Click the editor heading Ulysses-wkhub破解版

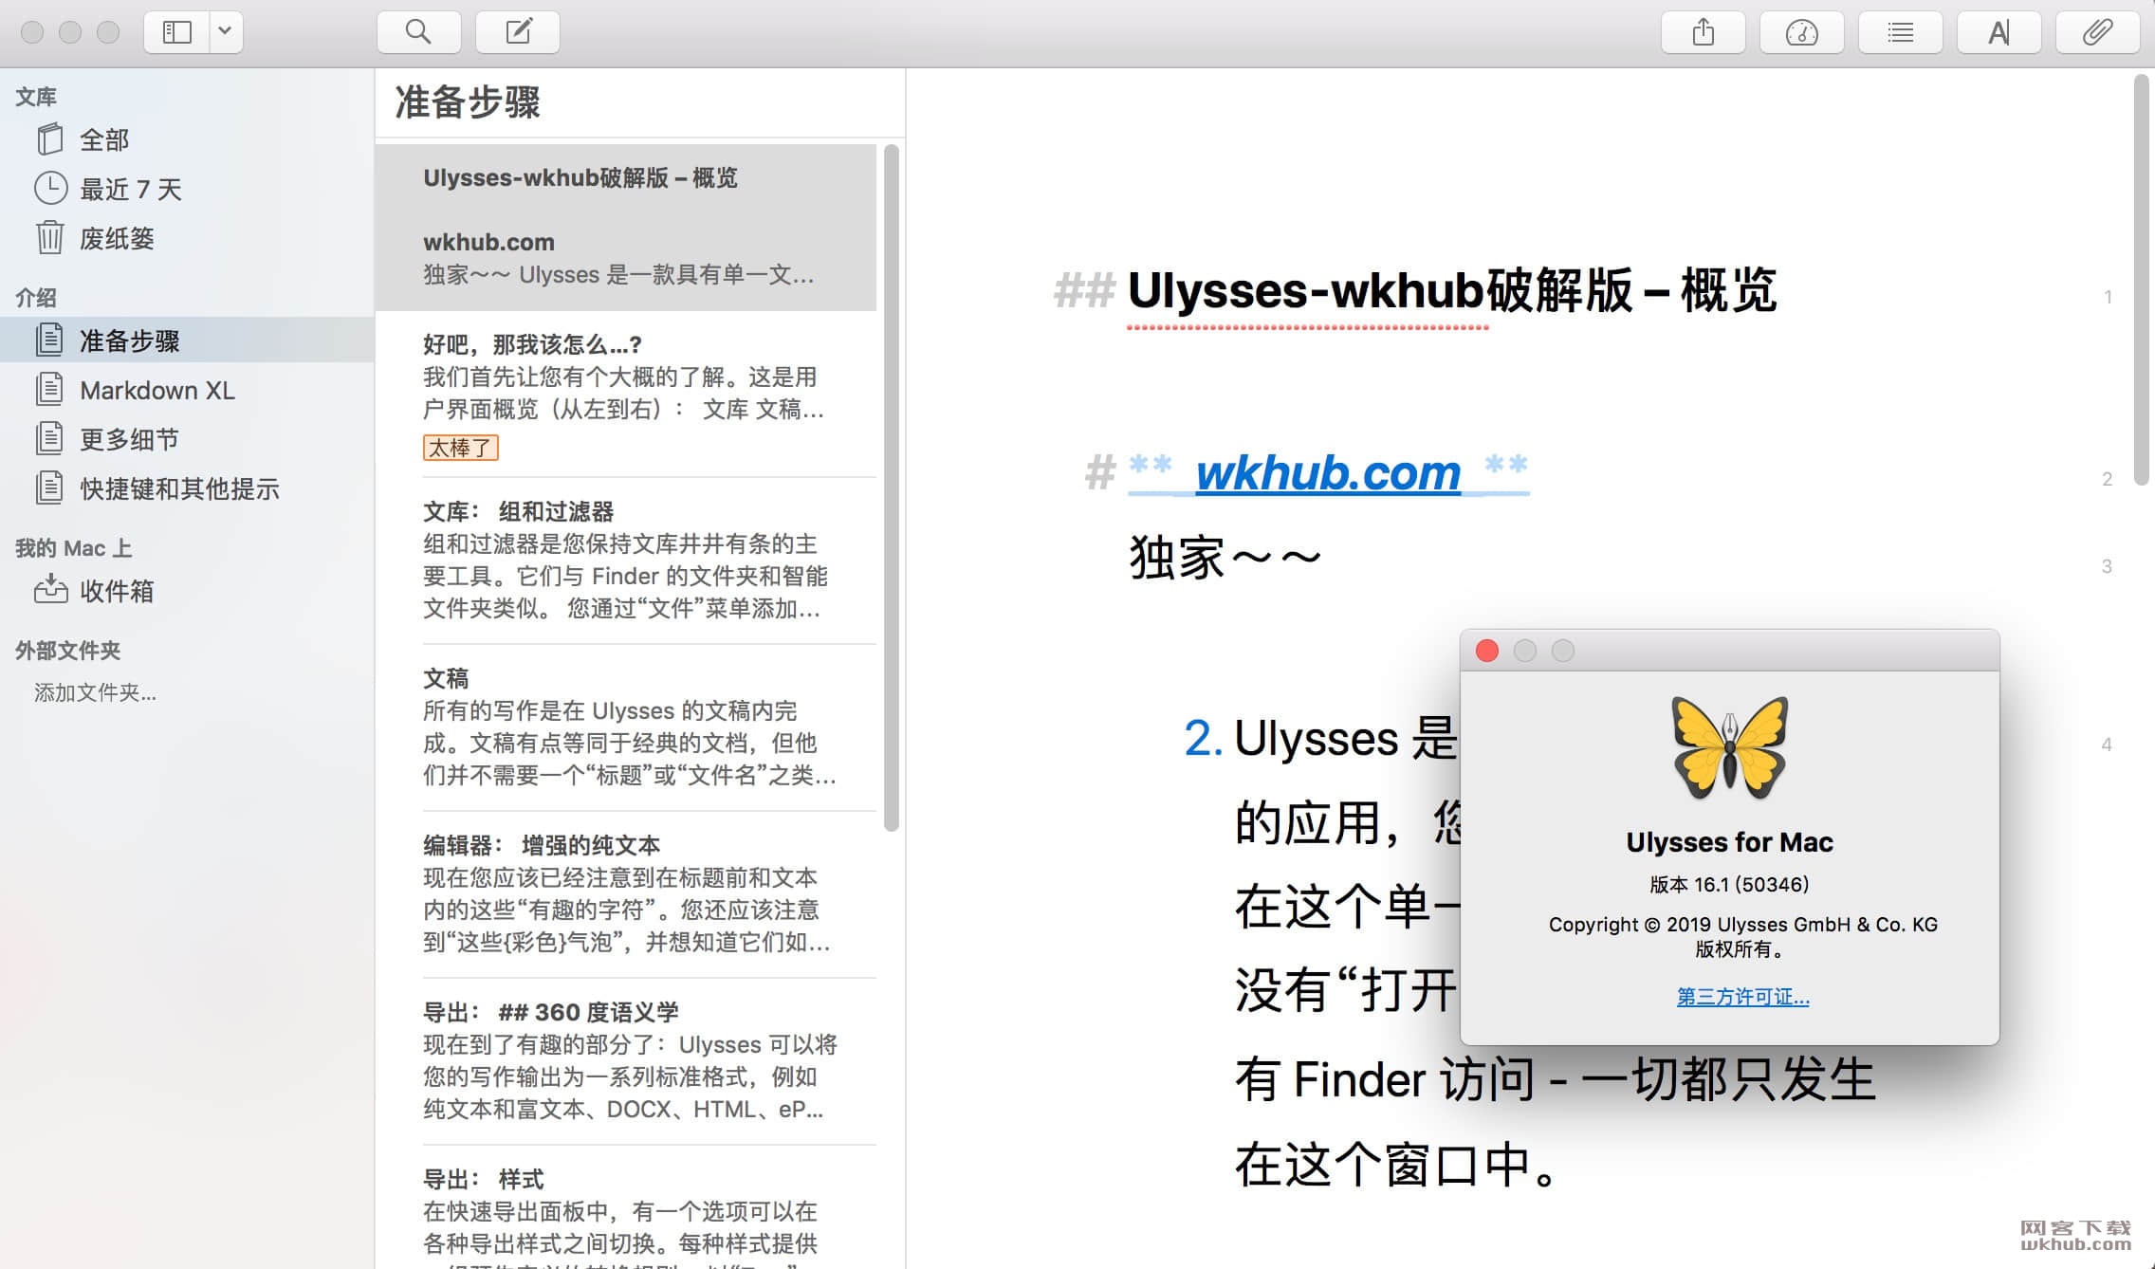(1451, 290)
